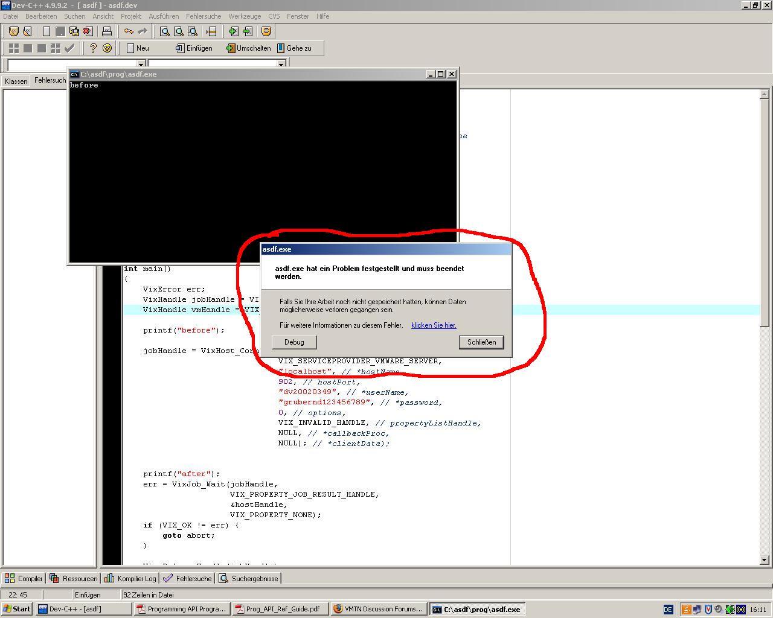773x618 pixels.
Task: Click the Gehe zu toolbar button
Action: [294, 48]
